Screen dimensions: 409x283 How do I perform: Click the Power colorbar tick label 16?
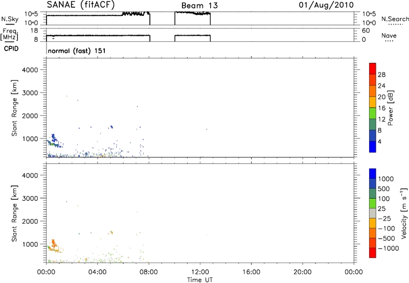pos(381,108)
